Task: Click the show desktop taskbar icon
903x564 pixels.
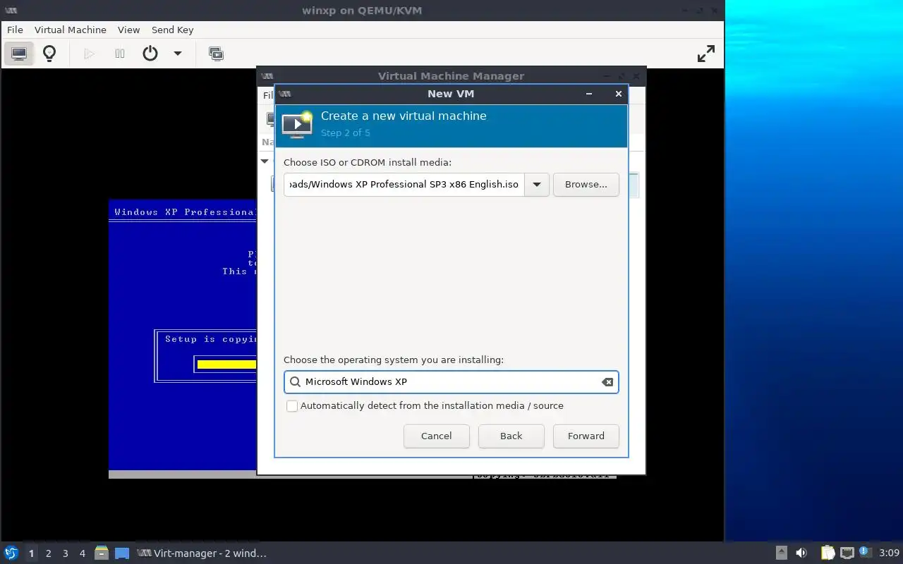Action: pos(122,553)
